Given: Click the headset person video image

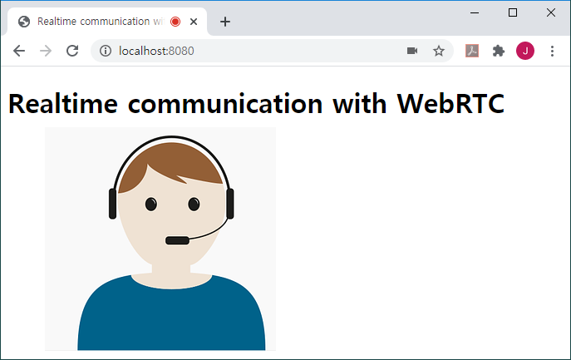Looking at the screenshot, I should [160, 239].
